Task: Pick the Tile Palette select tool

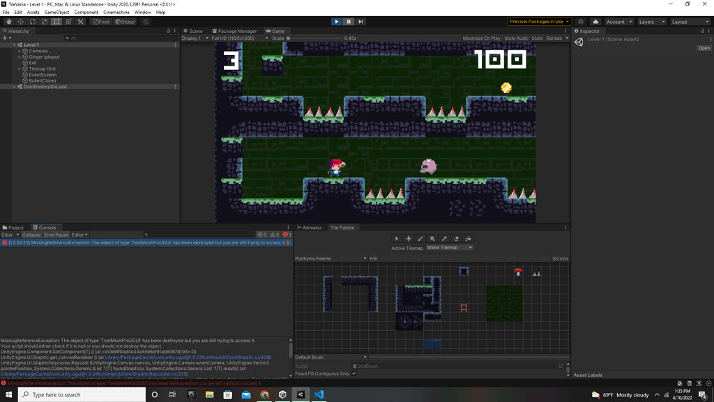Action: 397,239
